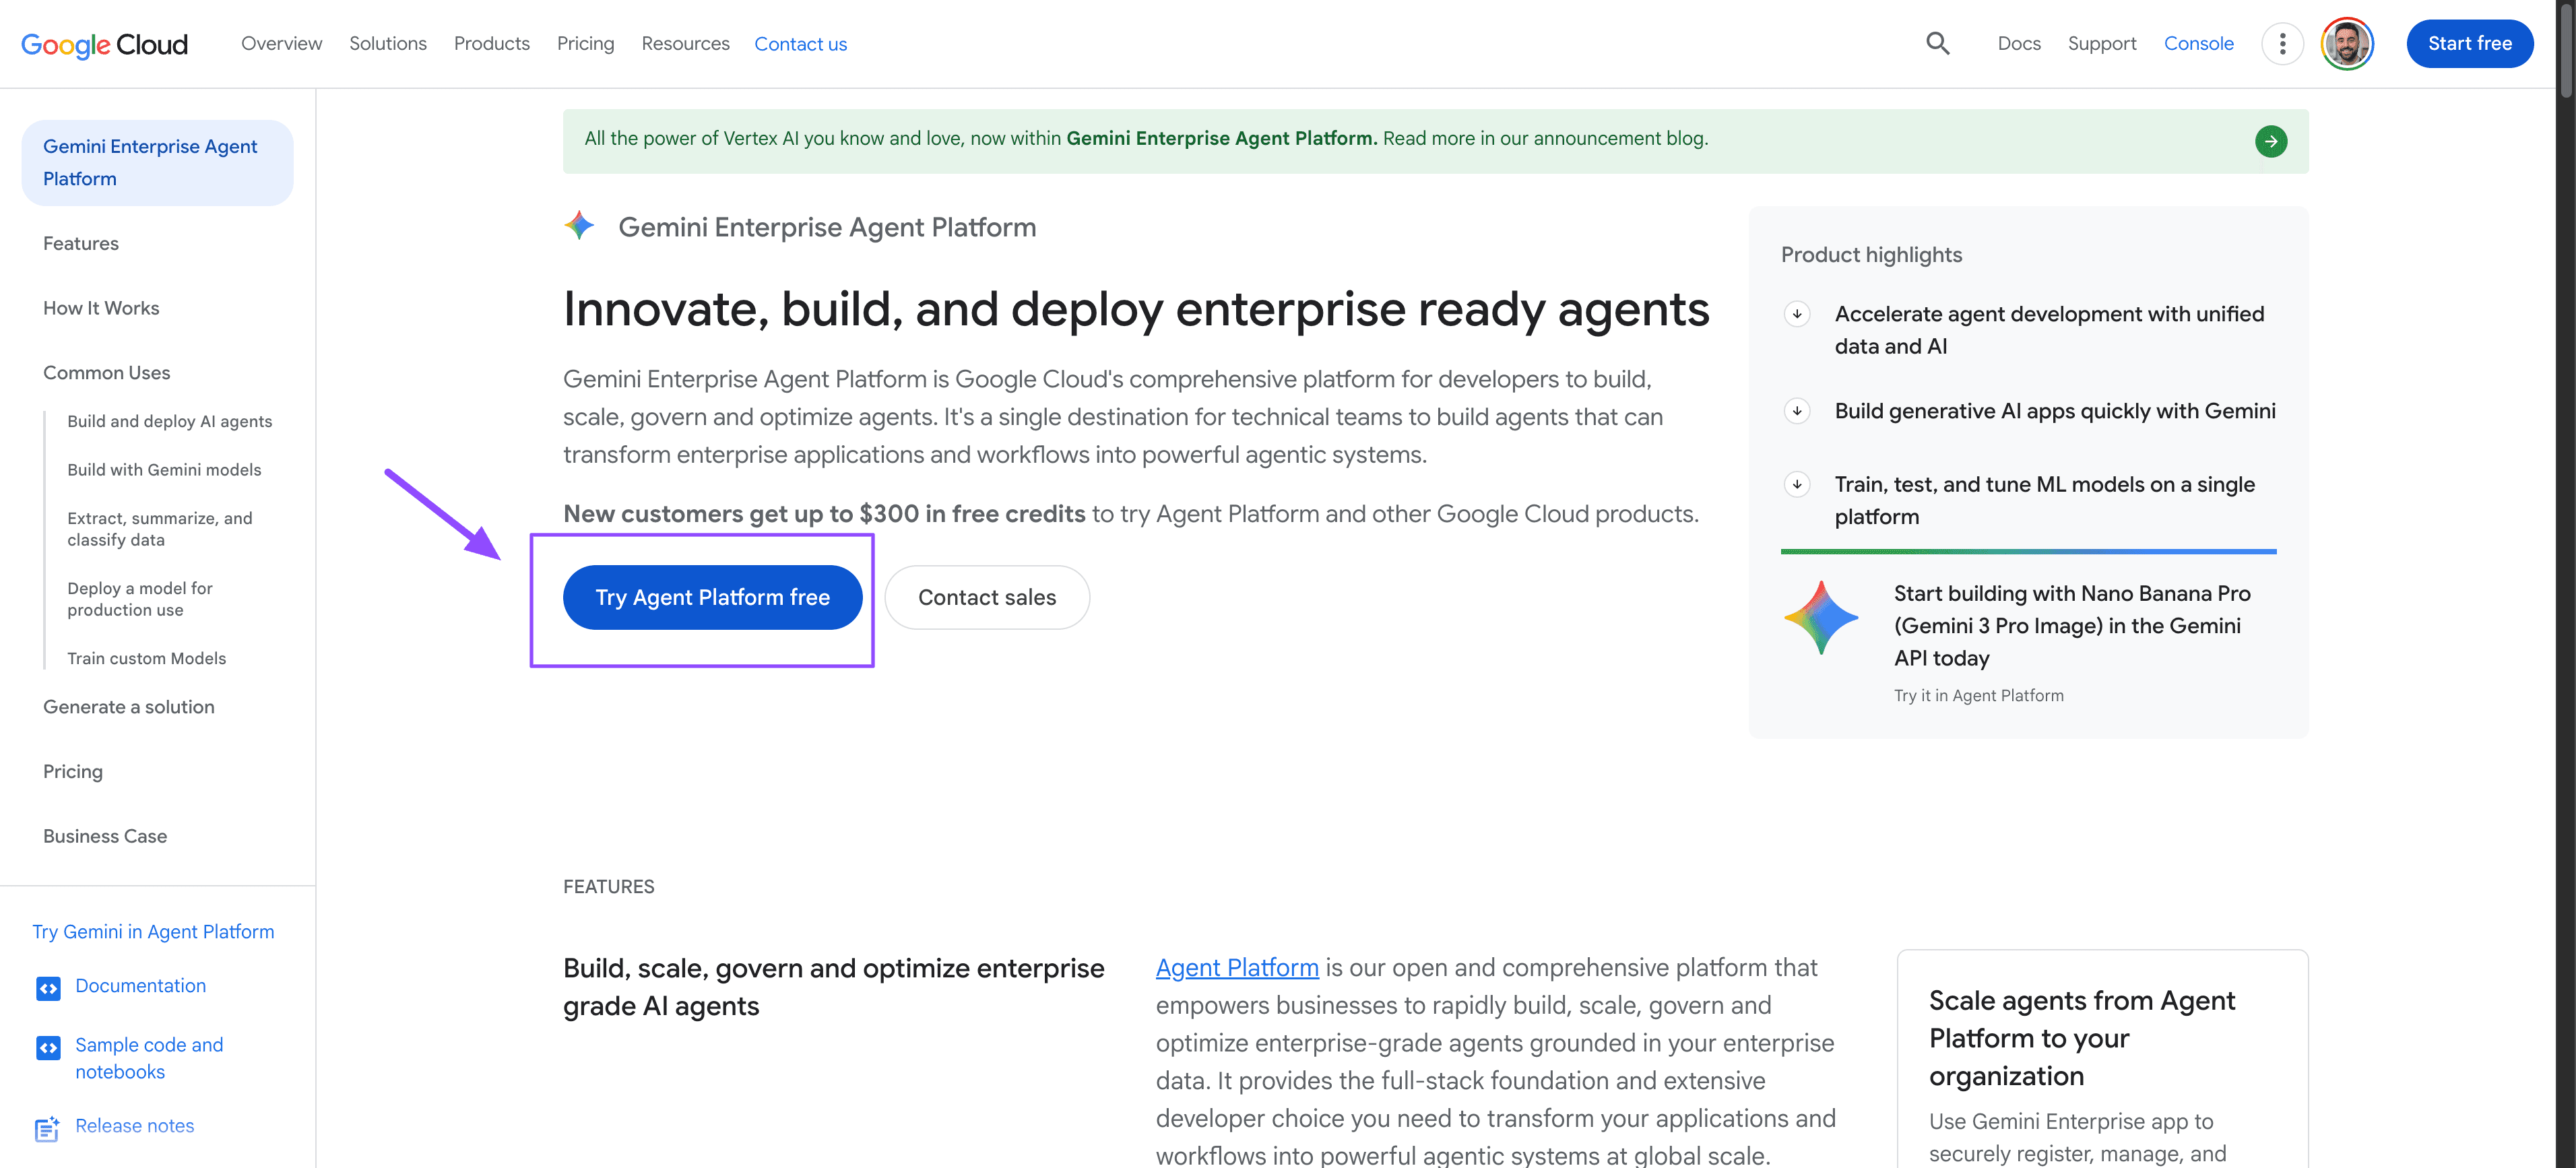Click Try Agent Platform free button

(x=712, y=597)
